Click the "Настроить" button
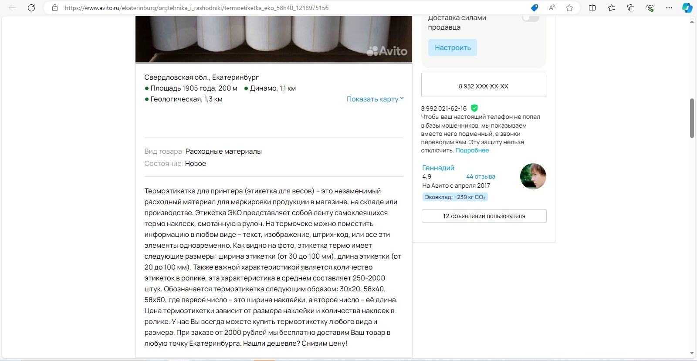 click(453, 47)
